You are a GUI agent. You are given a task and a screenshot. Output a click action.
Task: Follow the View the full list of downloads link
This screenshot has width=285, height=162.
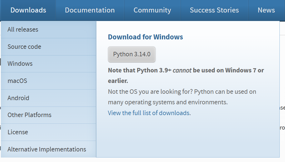pyautogui.click(x=149, y=113)
